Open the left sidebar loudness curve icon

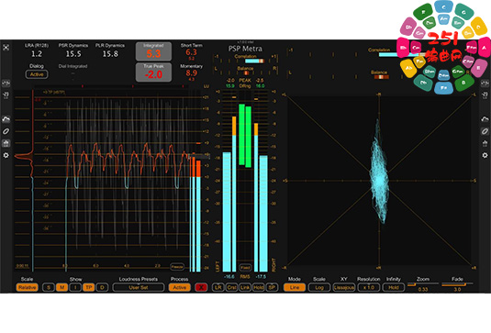[x=6, y=119]
